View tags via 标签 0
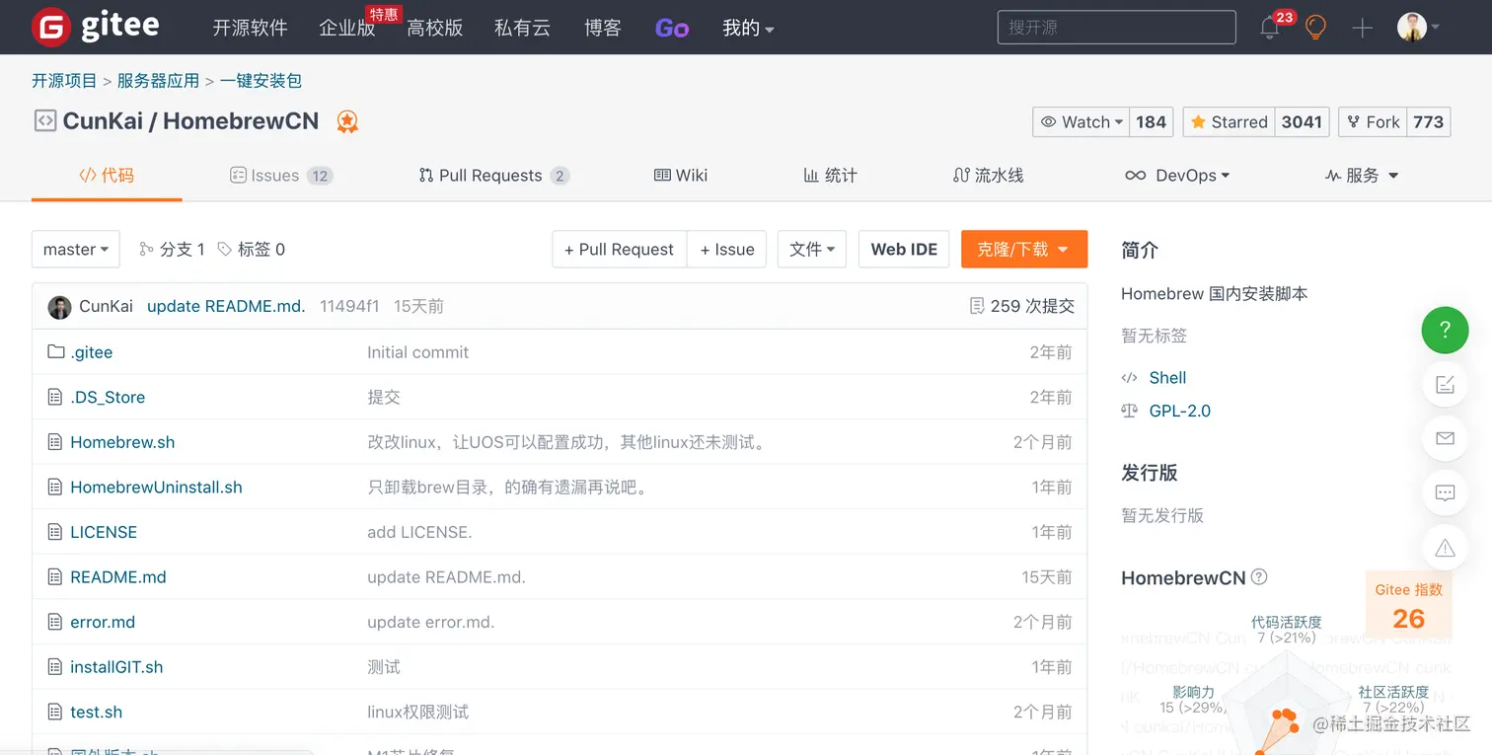The height and width of the screenshot is (755, 1492). pos(252,249)
